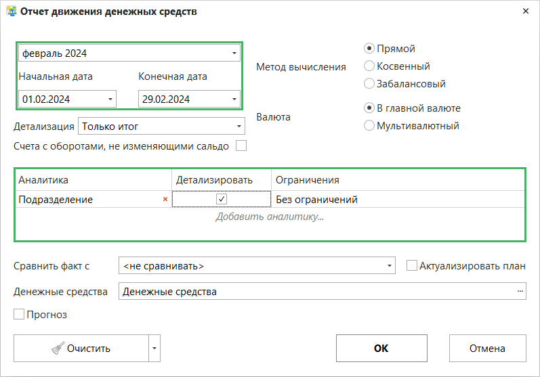Image resolution: width=540 pixels, height=377 pixels.
Task: Enable the Прогноз checkbox
Action: [x=19, y=315]
